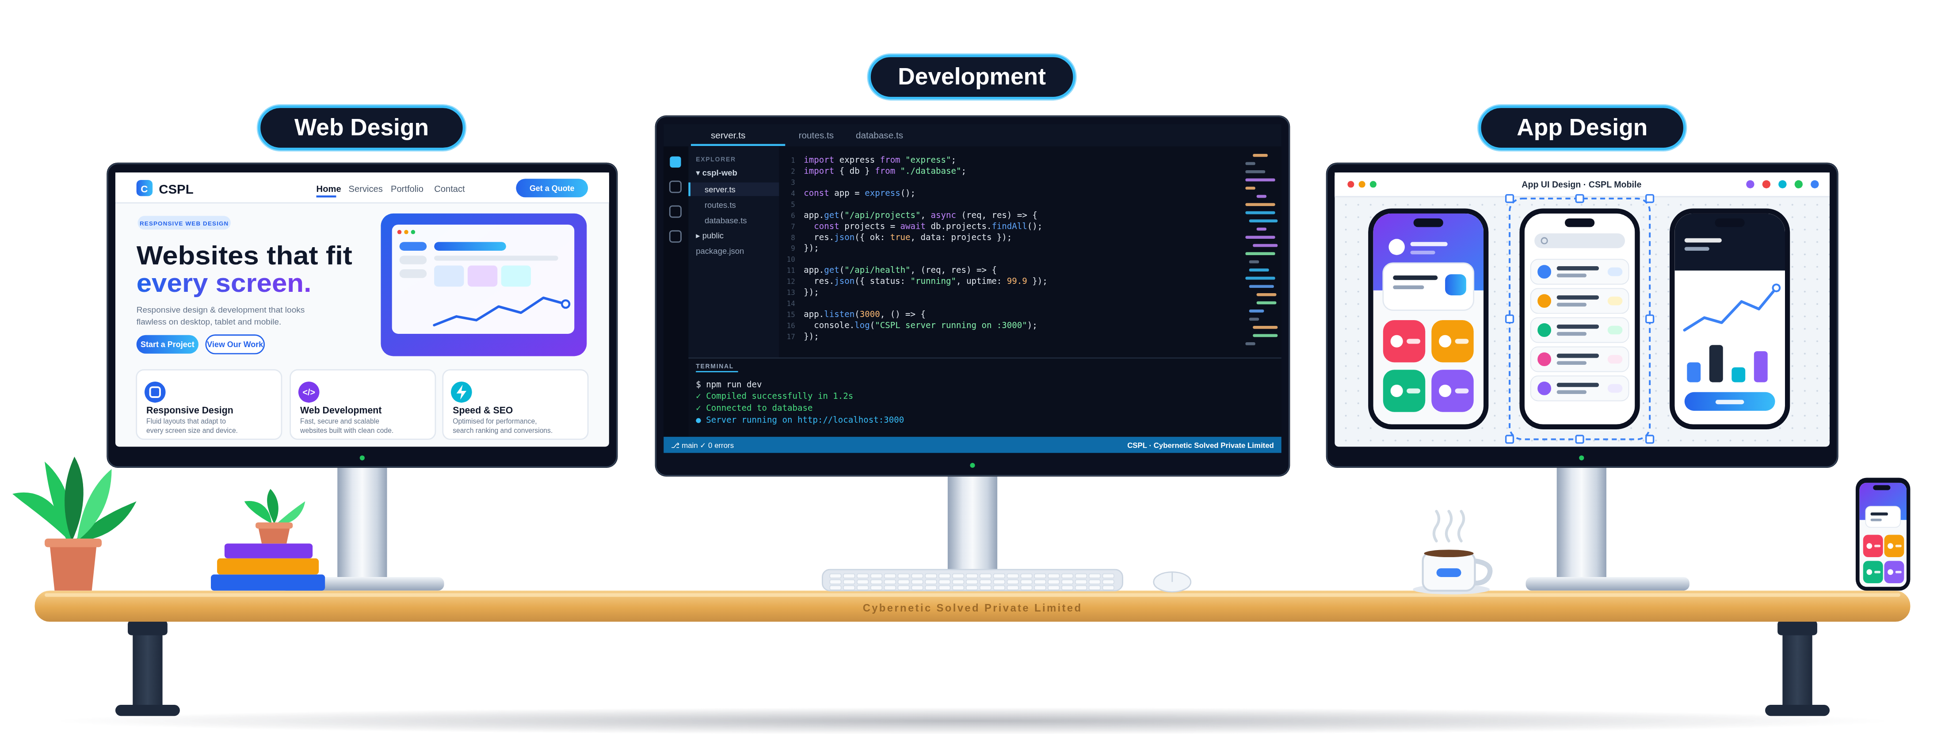Click the pink list item in the middle phone mockup
Screen dimensions: 1945x734
point(1579,359)
